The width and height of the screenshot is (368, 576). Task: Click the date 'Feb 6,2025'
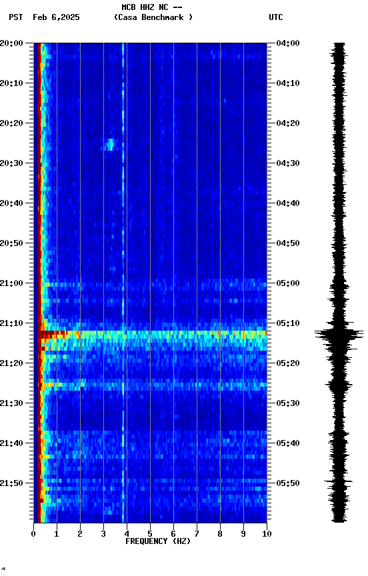(x=56, y=17)
